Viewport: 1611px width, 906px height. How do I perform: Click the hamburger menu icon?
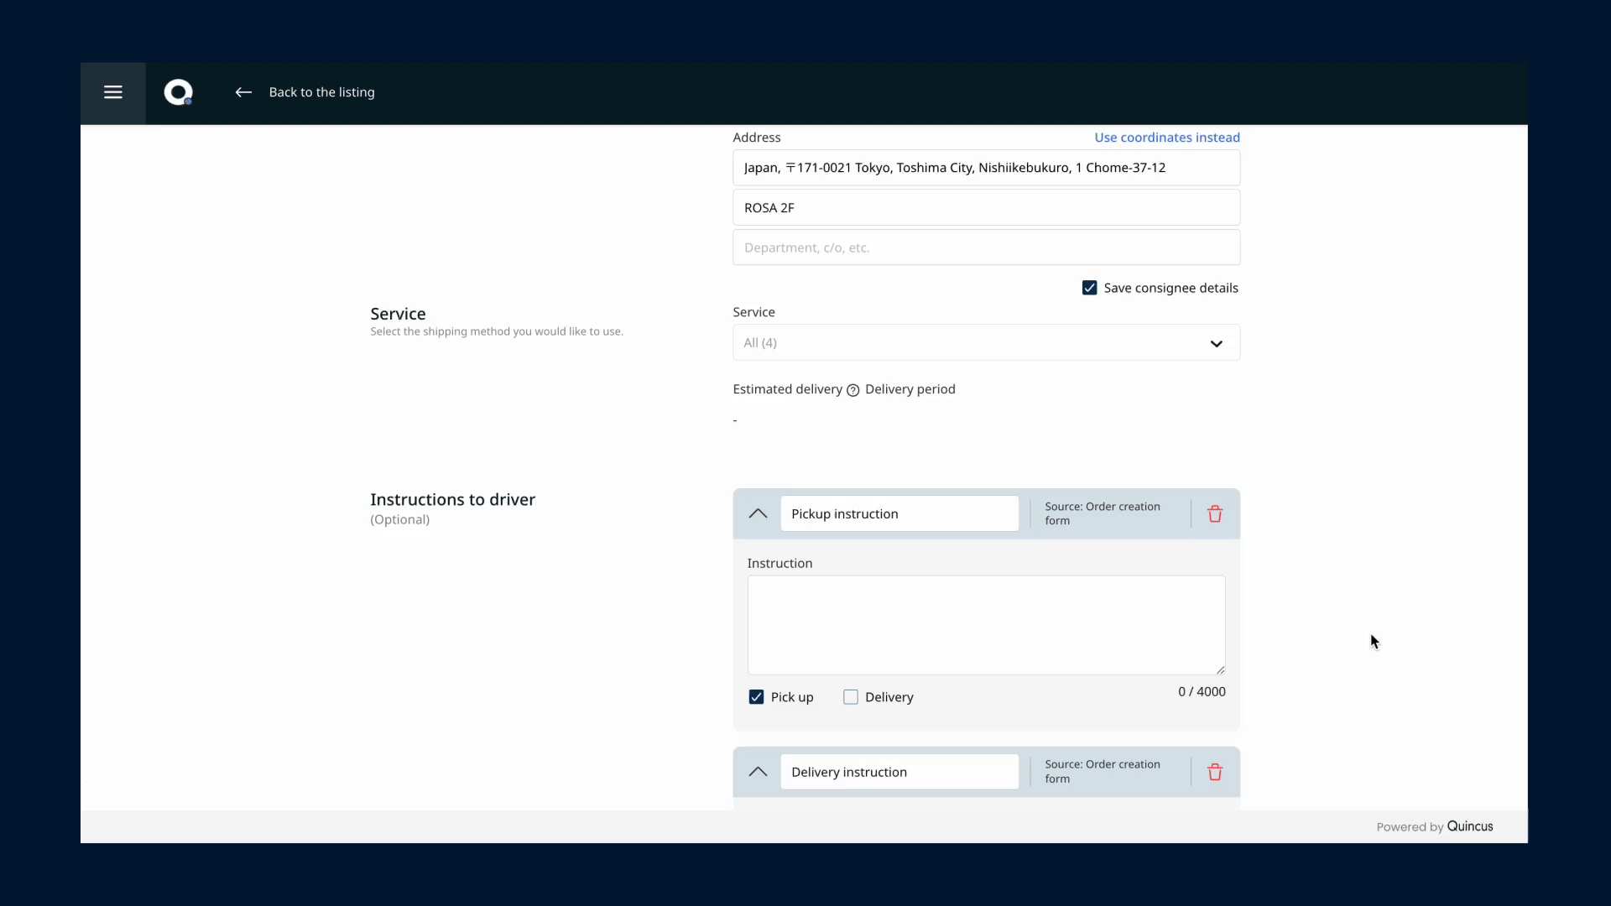[113, 91]
